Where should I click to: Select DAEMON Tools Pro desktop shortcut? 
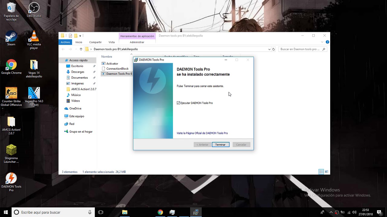11,182
